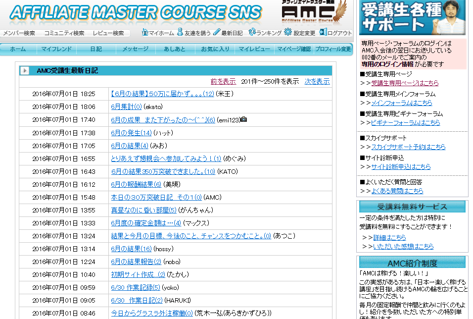Switch to the プロフィール変更 tab
Viewport: 473px width, 319px height.
click(x=333, y=49)
